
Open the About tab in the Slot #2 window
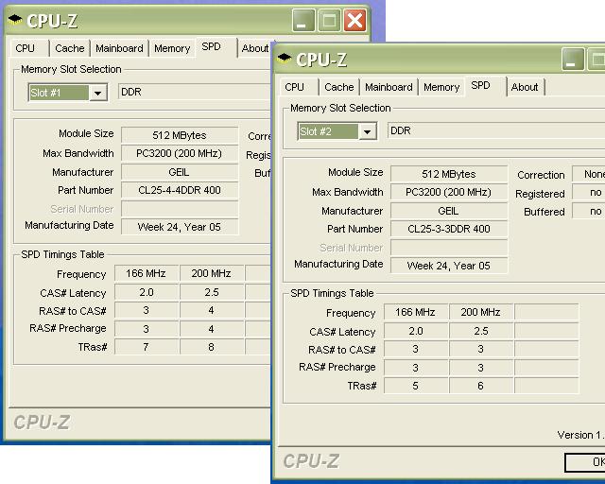pos(525,87)
